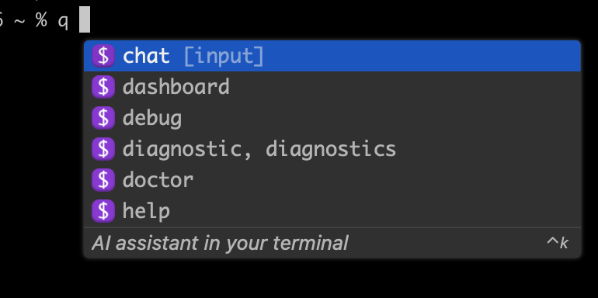Screen dimensions: 598x298
Task: Click the $ icon next to help
Action: tap(103, 211)
